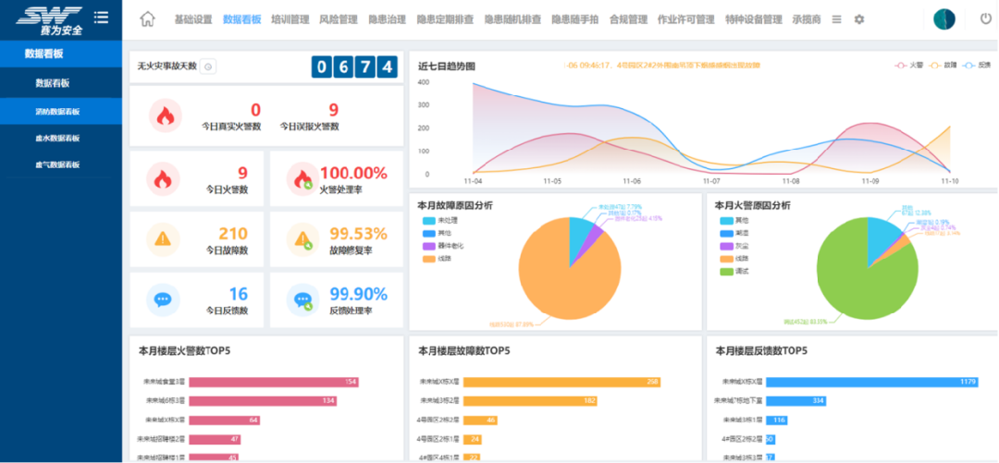The image size is (999, 463).
Task: Open the user avatar profile
Action: [944, 19]
